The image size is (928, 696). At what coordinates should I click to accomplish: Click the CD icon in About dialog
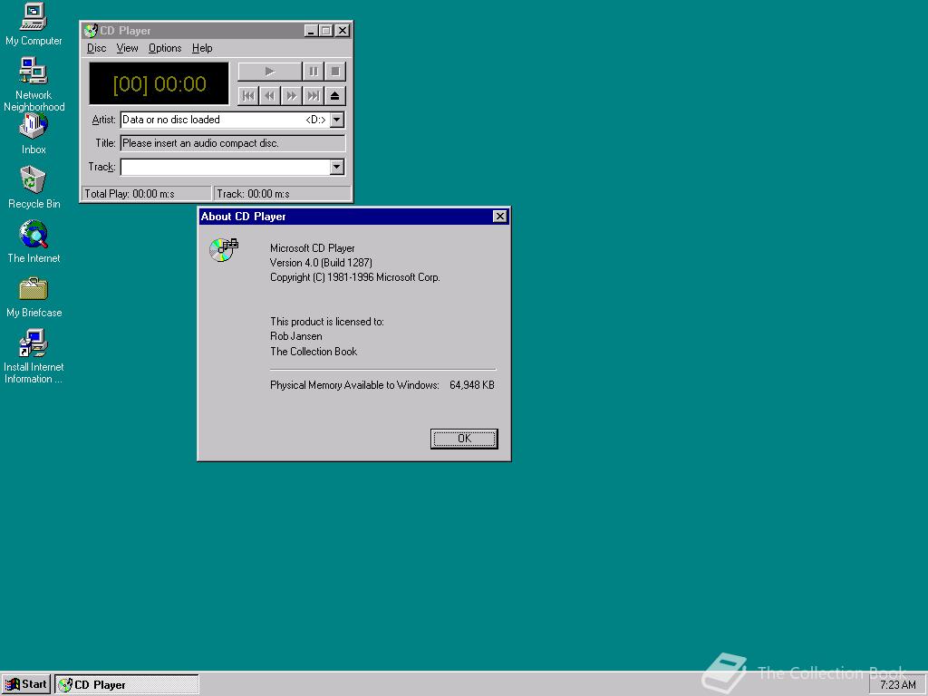pyautogui.click(x=224, y=250)
